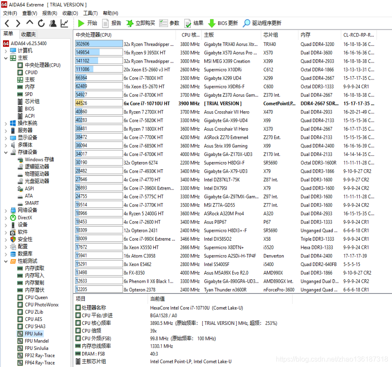Select FP64 Ray-Trace benchmark
The height and width of the screenshot is (367, 392).
click(x=40, y=363)
